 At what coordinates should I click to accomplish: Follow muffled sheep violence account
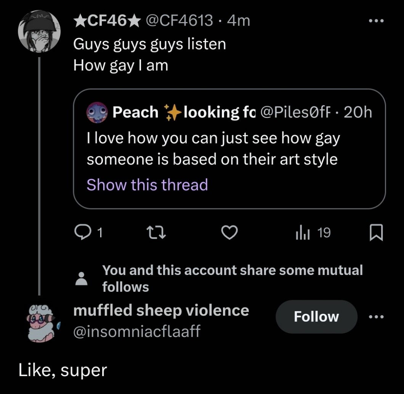pyautogui.click(x=316, y=316)
